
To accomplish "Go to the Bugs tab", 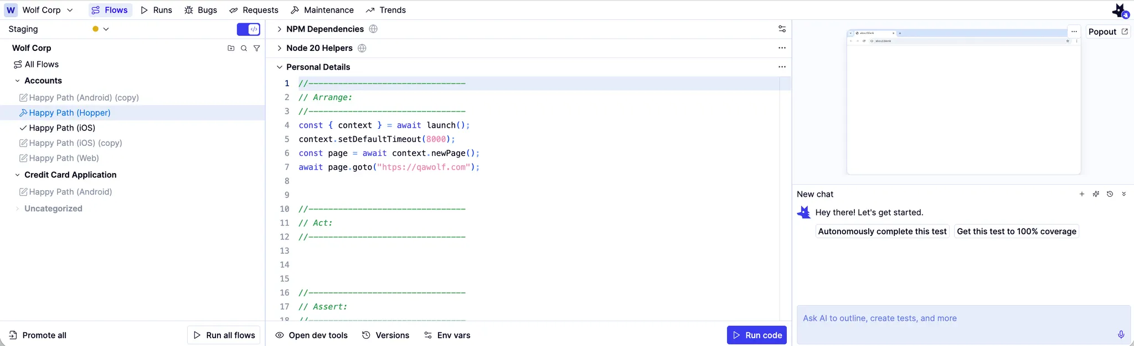I will [x=200, y=10].
